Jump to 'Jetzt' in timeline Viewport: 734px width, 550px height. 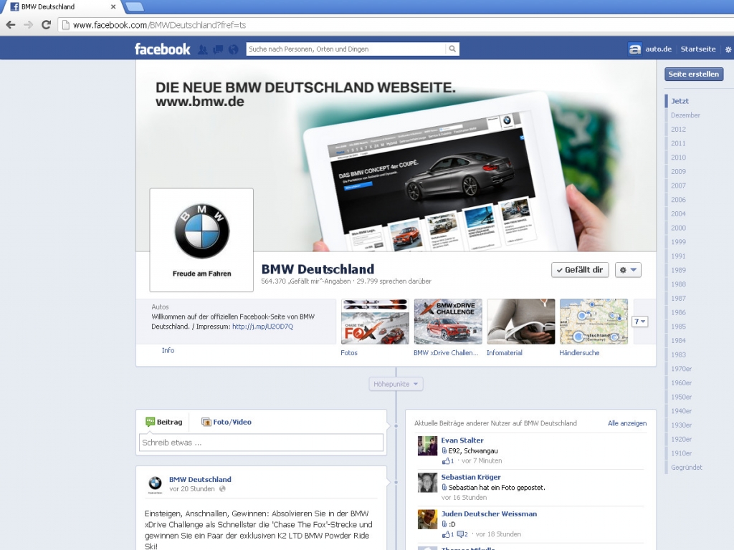click(x=680, y=101)
